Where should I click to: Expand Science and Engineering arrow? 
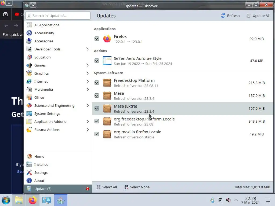click(x=88, y=105)
